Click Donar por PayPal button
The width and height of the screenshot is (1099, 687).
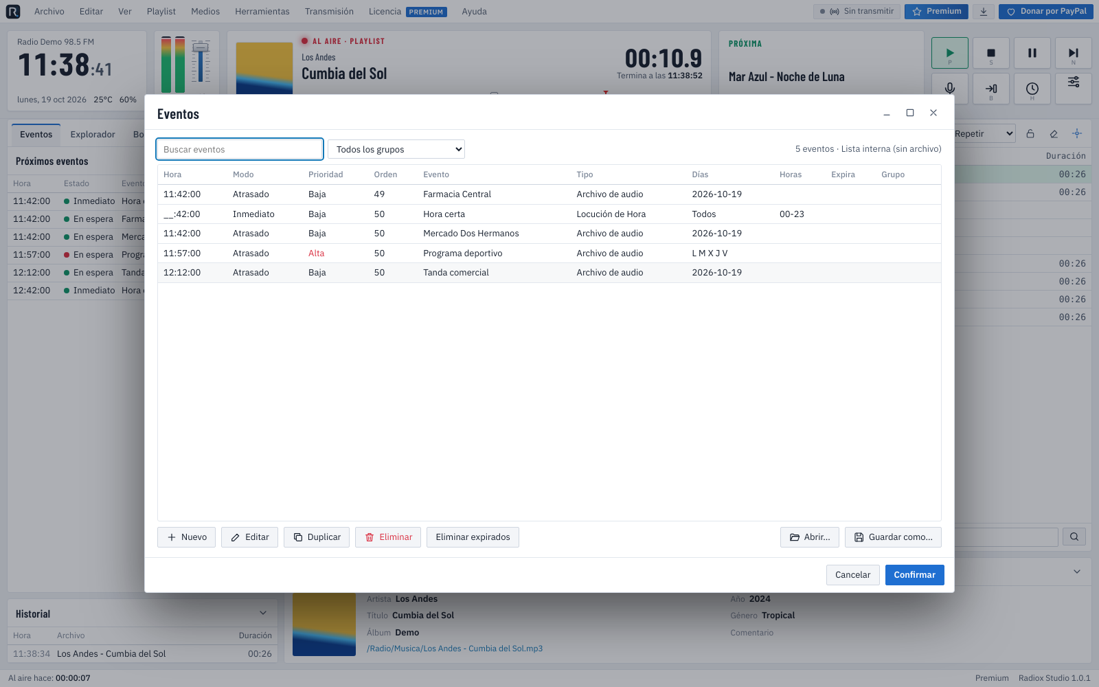click(x=1046, y=12)
